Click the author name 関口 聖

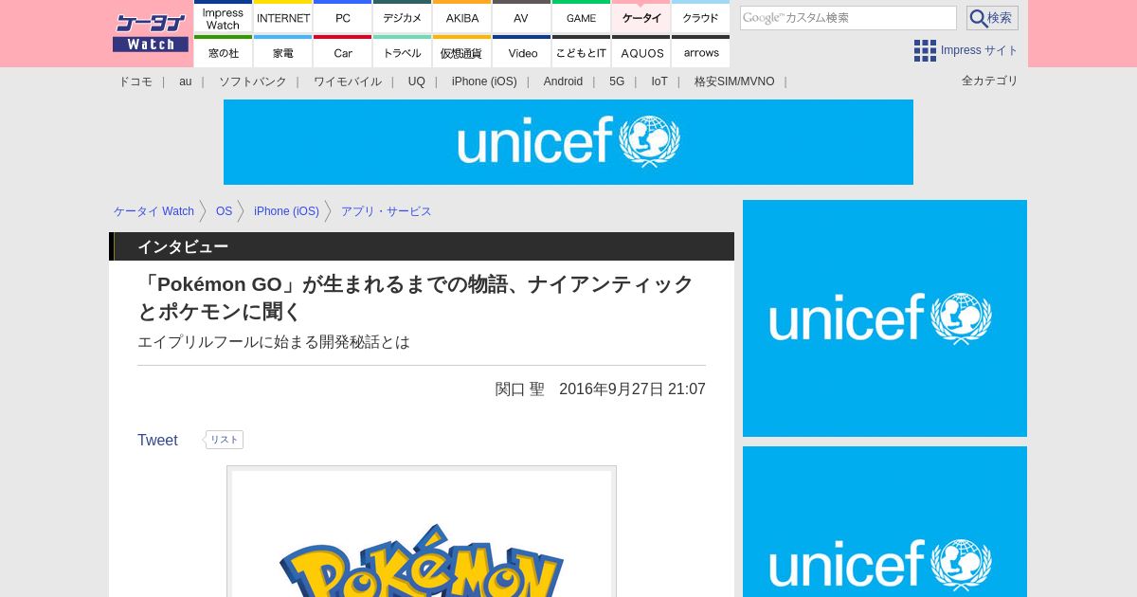520,389
